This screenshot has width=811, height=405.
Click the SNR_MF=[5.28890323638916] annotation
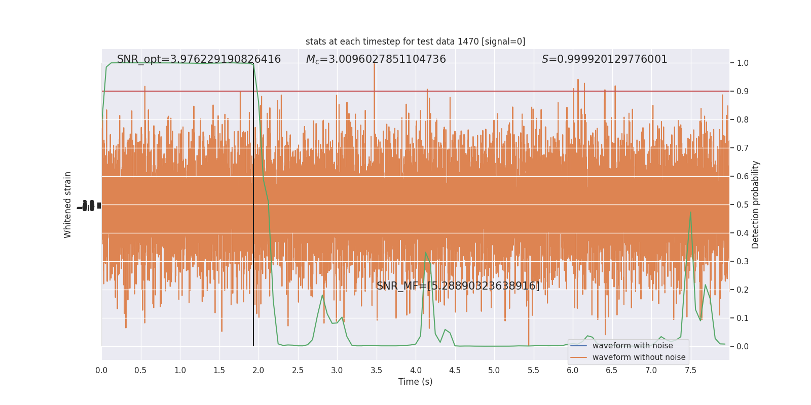(x=458, y=286)
